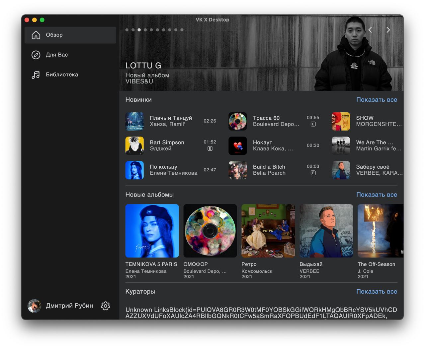Image resolution: width=425 pixels, height=348 pixels.
Task: Play We Are The cover thumbnail
Action: click(x=341, y=145)
